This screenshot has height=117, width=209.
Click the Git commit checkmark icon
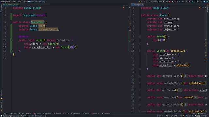(189, 2)
